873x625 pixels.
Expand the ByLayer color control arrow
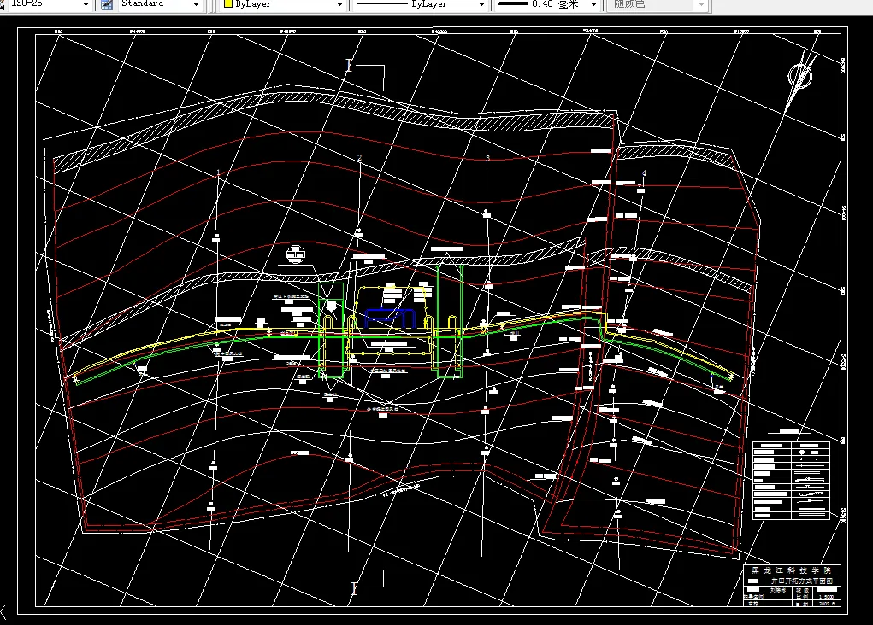339,4
